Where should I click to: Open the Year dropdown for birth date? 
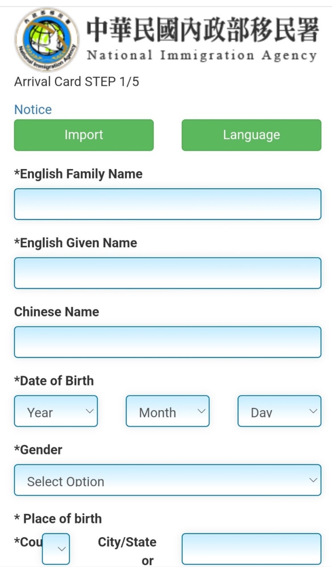[x=56, y=411]
